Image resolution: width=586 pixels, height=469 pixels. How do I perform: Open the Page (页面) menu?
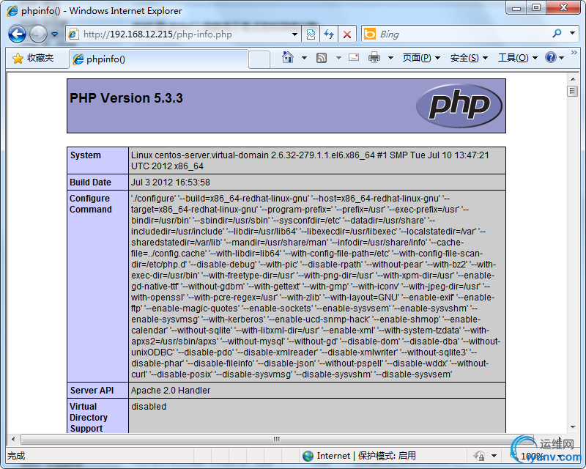click(421, 58)
